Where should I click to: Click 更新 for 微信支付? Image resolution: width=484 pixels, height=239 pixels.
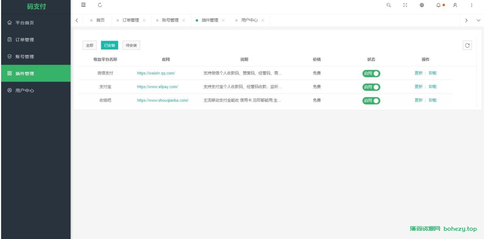click(x=418, y=73)
